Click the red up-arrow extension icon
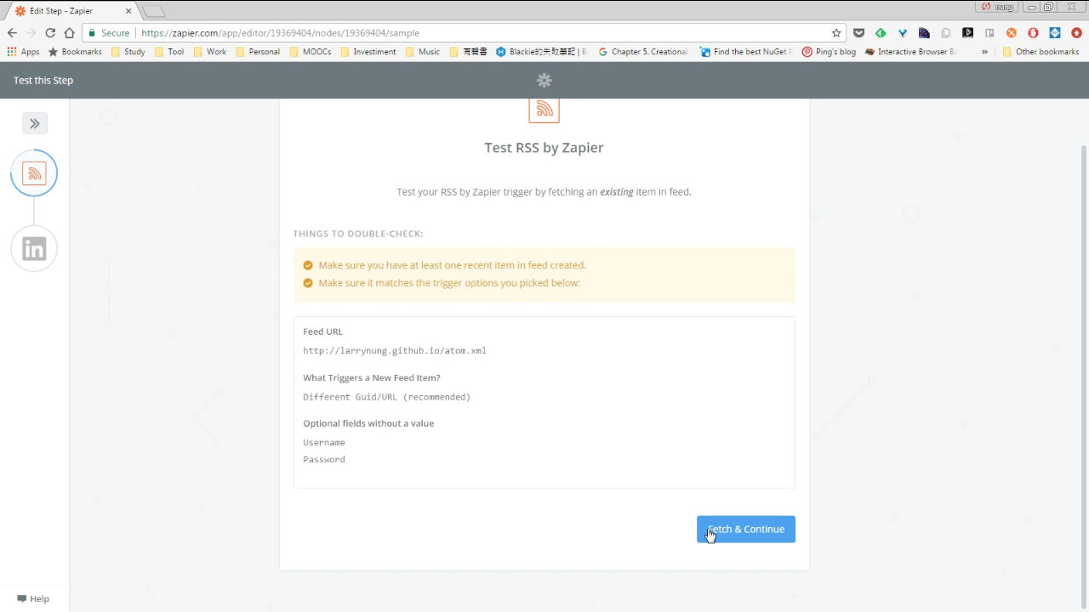Image resolution: width=1089 pixels, height=612 pixels. (x=1076, y=32)
